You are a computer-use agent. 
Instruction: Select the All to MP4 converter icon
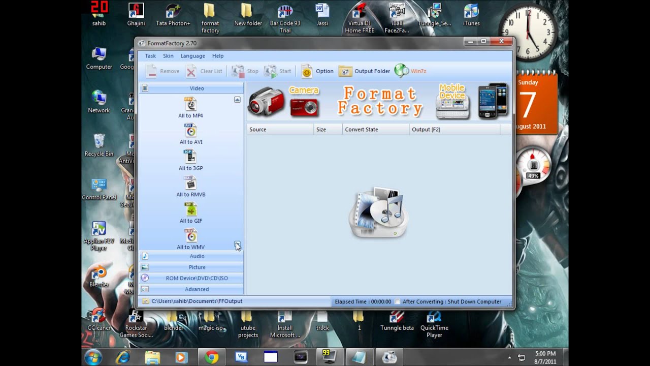(190, 104)
